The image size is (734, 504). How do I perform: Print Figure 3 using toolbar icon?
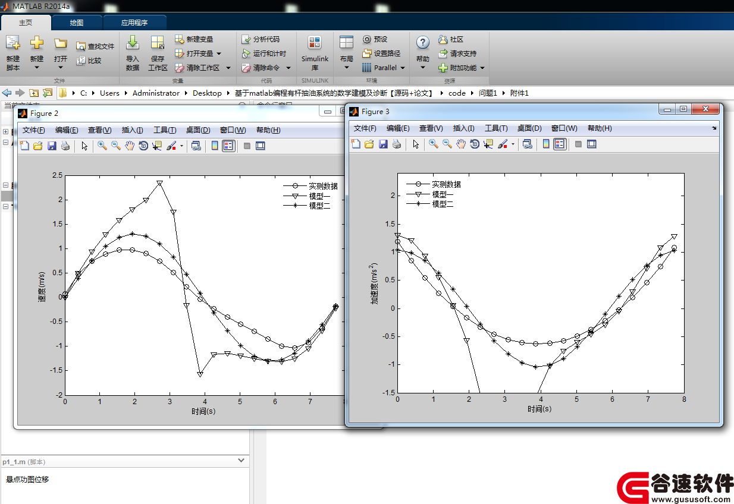click(x=397, y=144)
